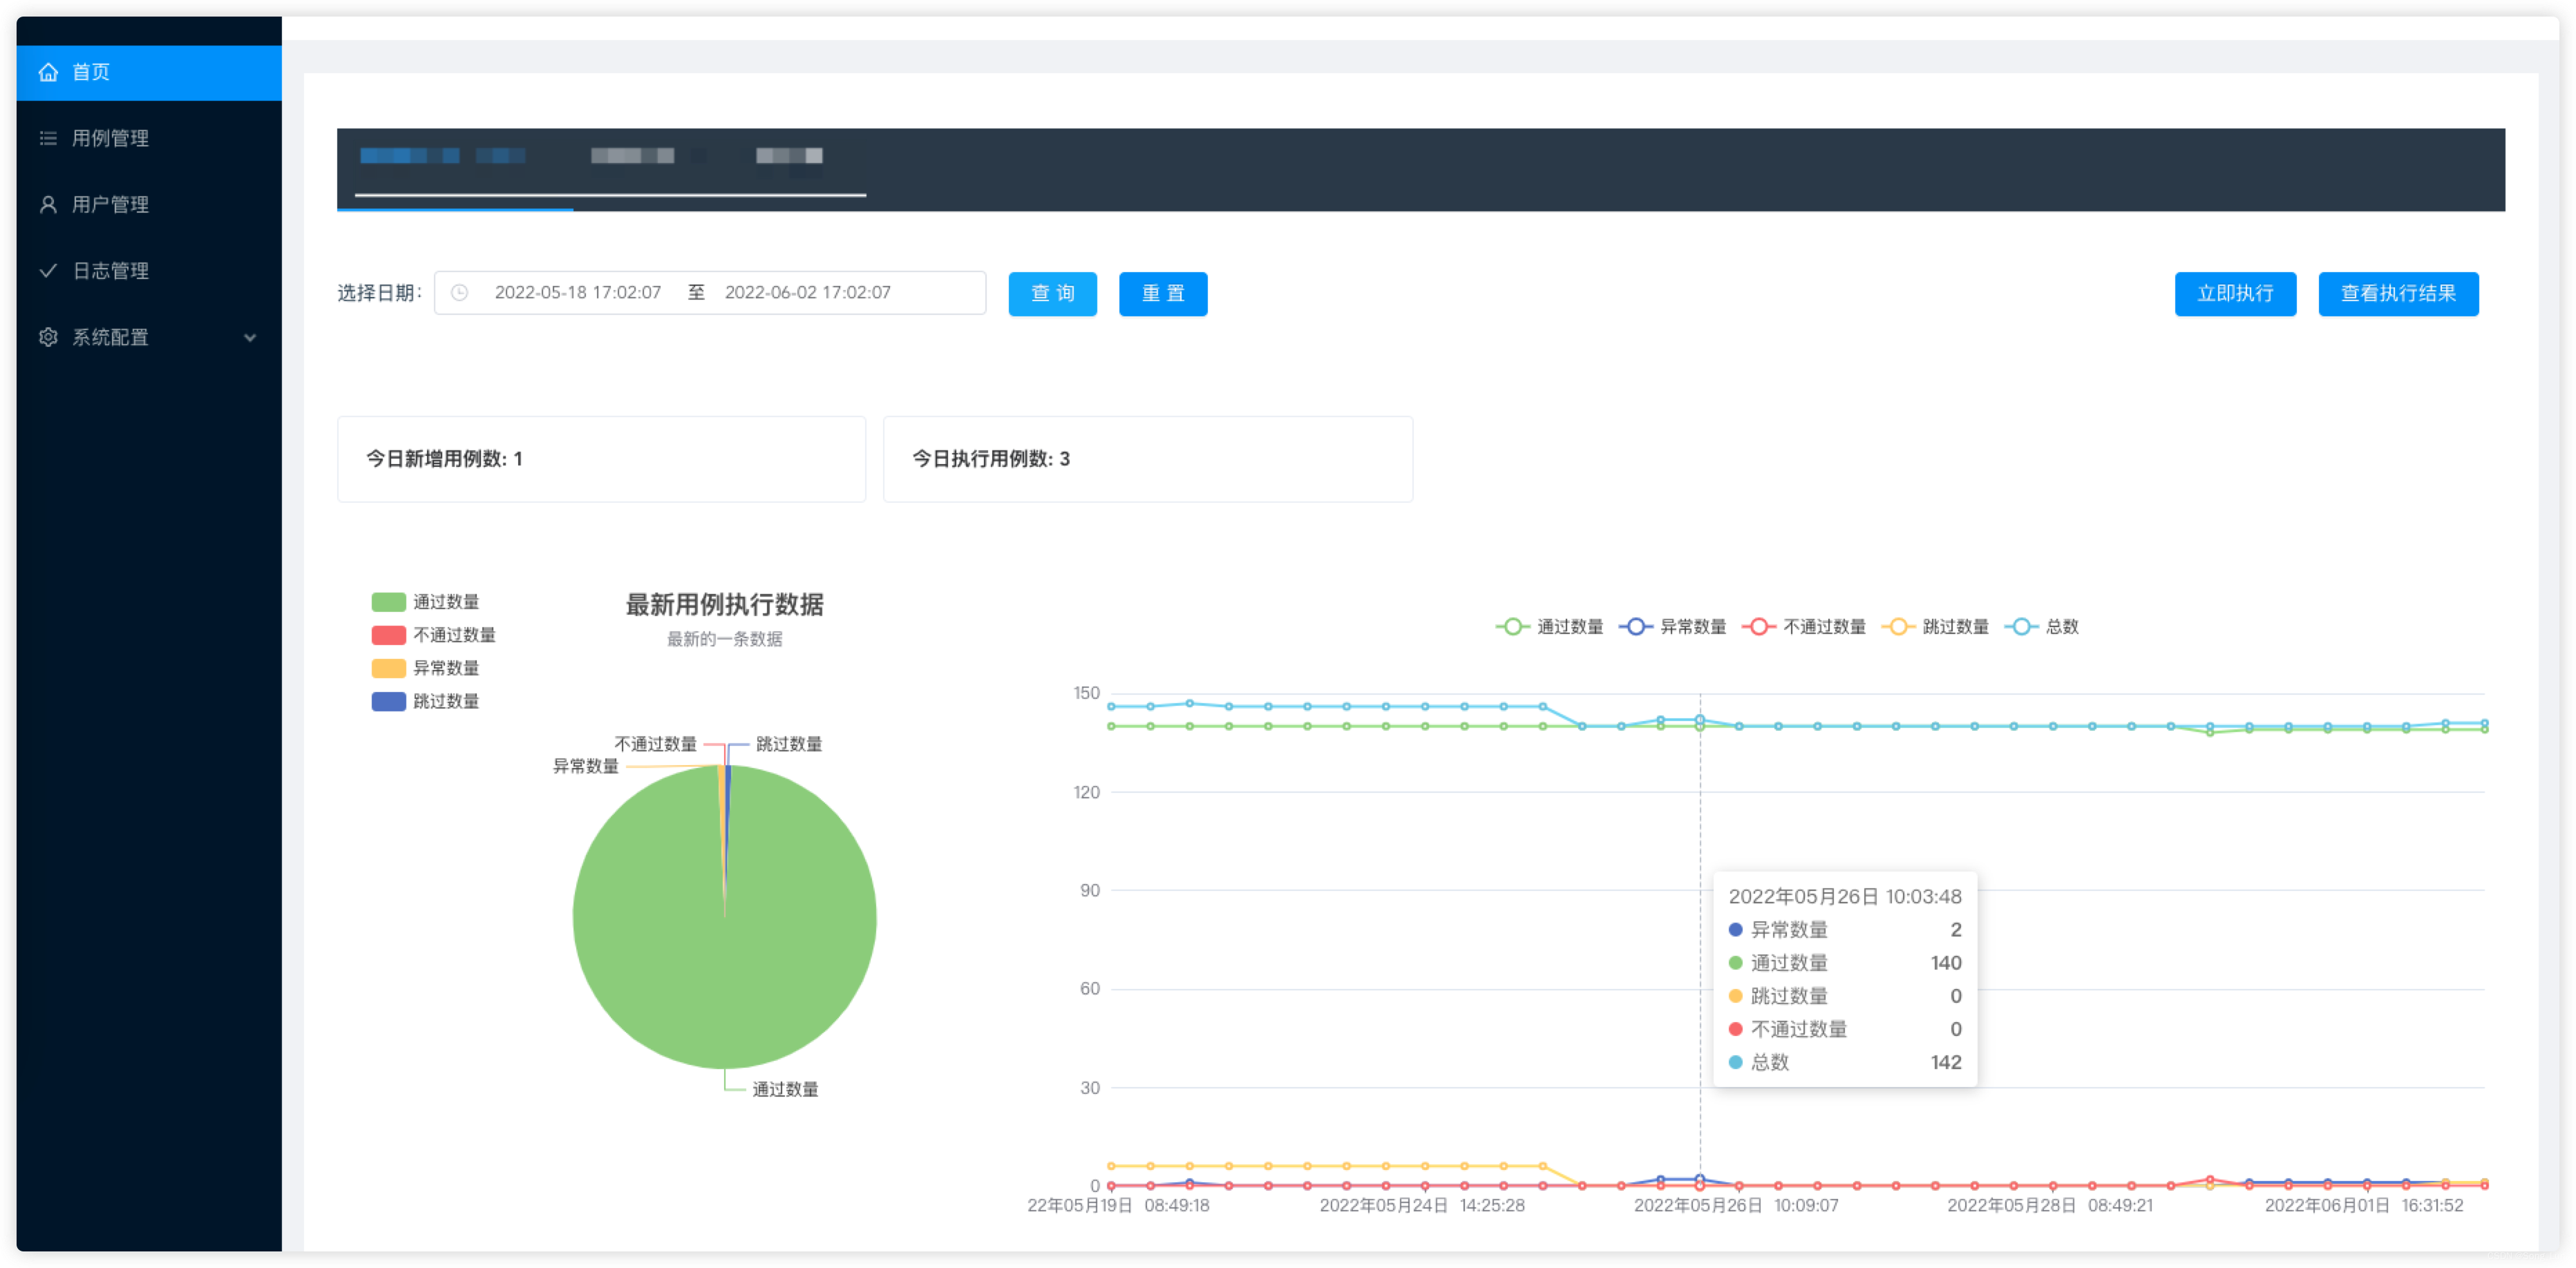
Task: Toggle pie legend 通过数量 green swatch
Action: pyautogui.click(x=388, y=602)
